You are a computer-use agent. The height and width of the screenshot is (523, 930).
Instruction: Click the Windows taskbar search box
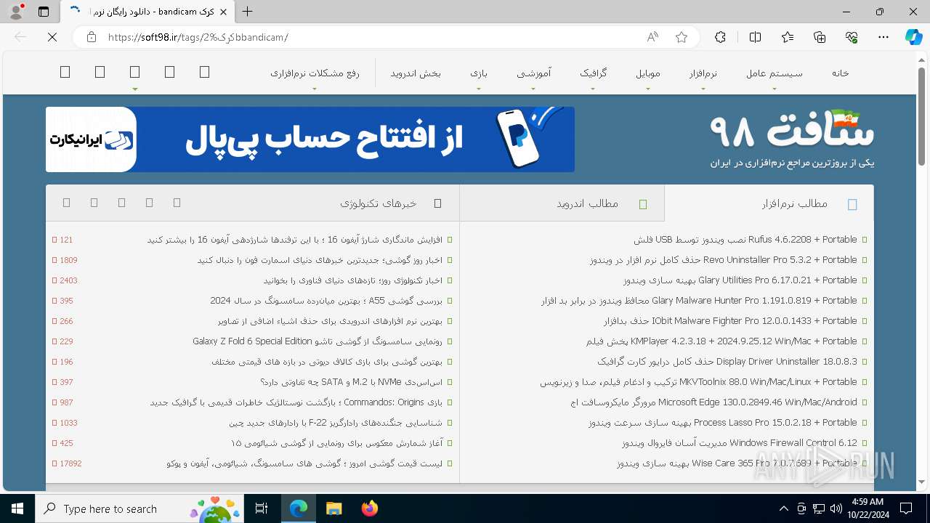click(x=139, y=508)
